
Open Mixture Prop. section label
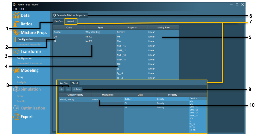(x=34, y=33)
